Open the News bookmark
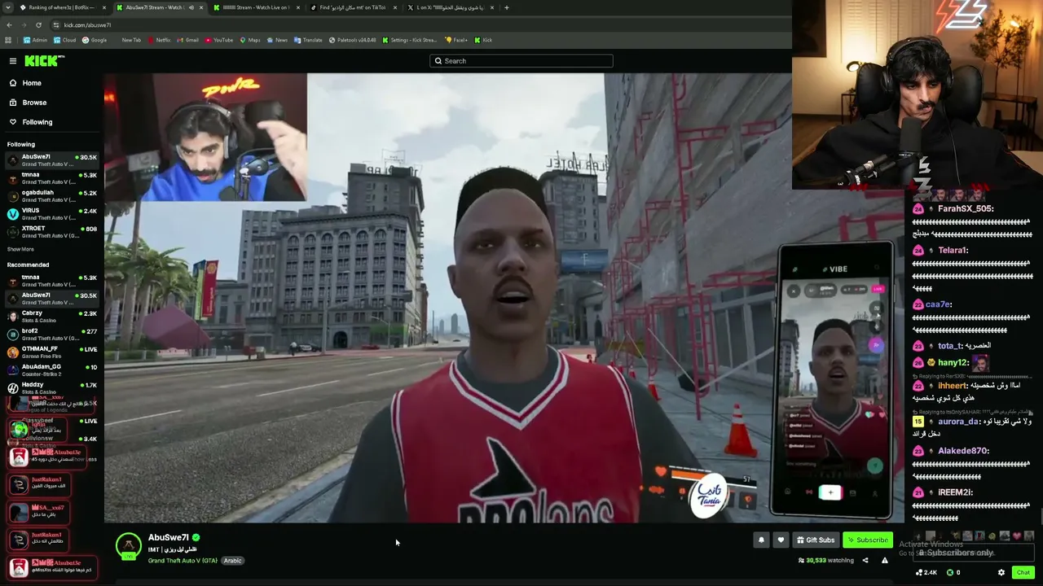 (277, 40)
